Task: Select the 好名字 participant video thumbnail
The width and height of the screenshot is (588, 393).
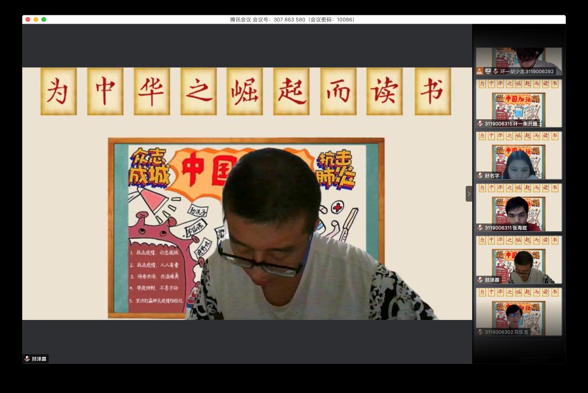Action: [518, 155]
